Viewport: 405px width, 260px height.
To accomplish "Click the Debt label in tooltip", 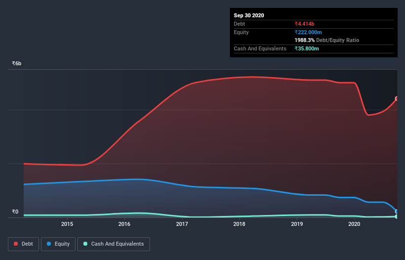I will [x=239, y=24].
